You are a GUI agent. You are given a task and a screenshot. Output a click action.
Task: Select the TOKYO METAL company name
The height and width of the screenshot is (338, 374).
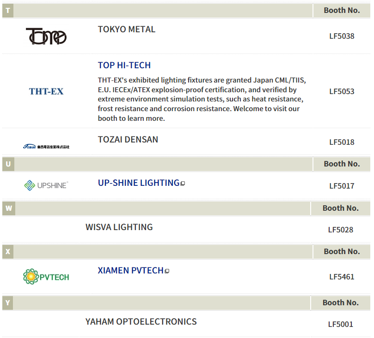pyautogui.click(x=126, y=29)
